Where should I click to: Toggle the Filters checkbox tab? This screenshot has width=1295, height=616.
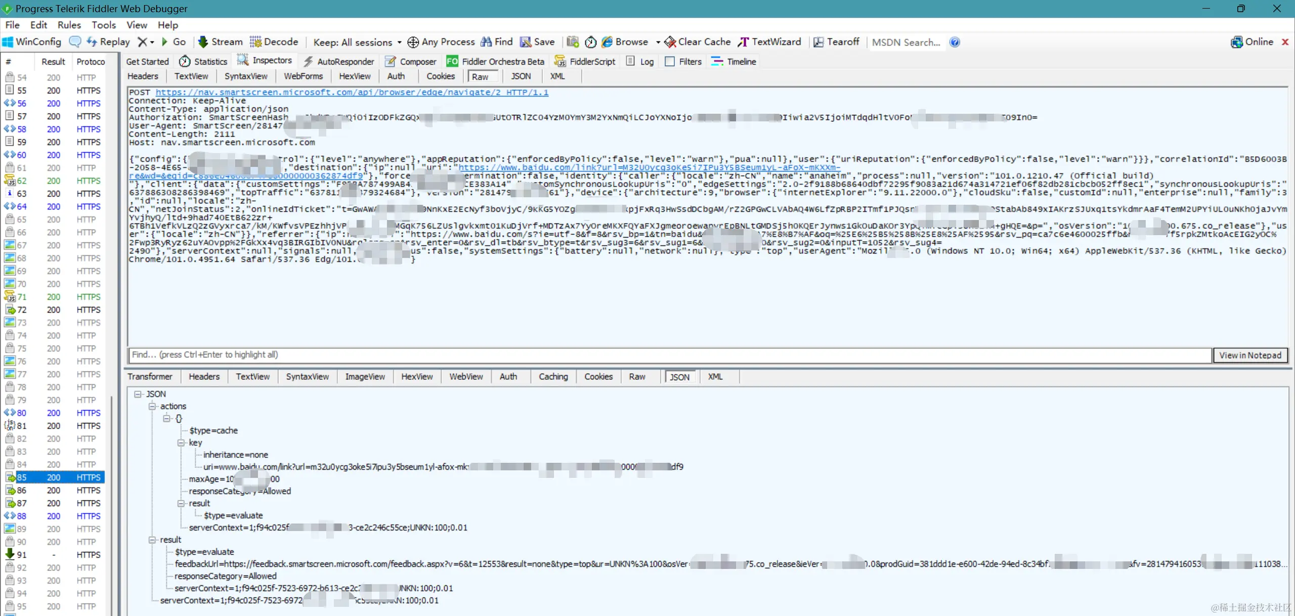pos(670,61)
